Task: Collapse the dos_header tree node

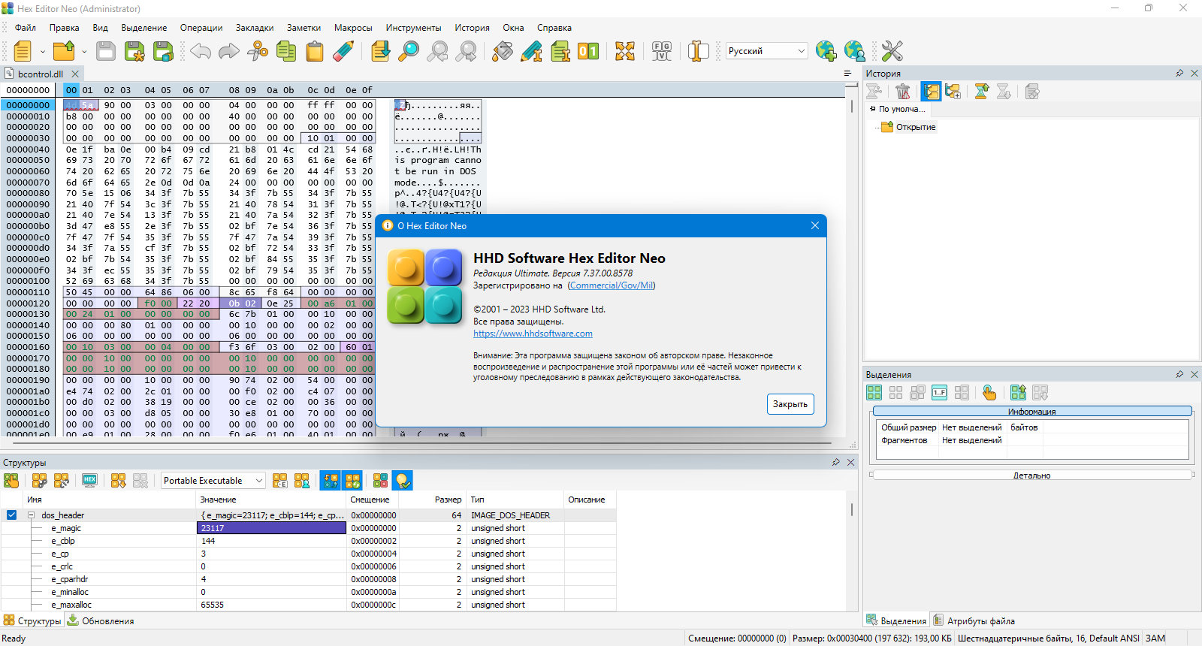Action: [32, 515]
